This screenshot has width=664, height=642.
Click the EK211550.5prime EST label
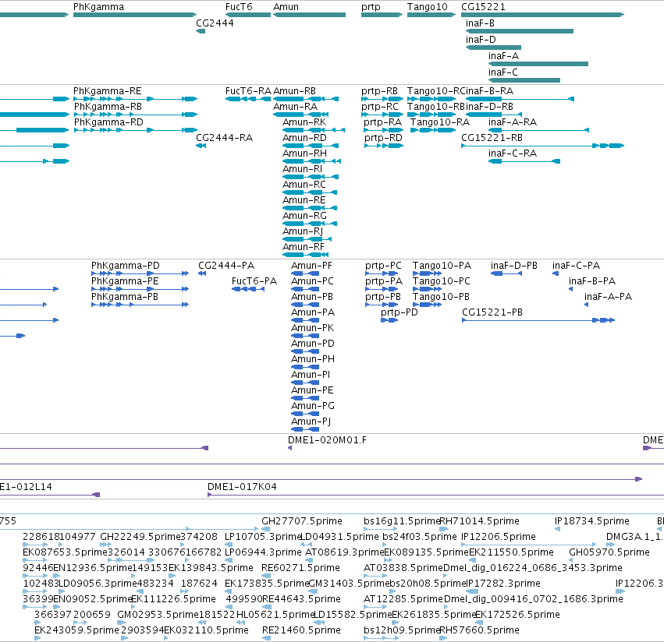[511, 552]
